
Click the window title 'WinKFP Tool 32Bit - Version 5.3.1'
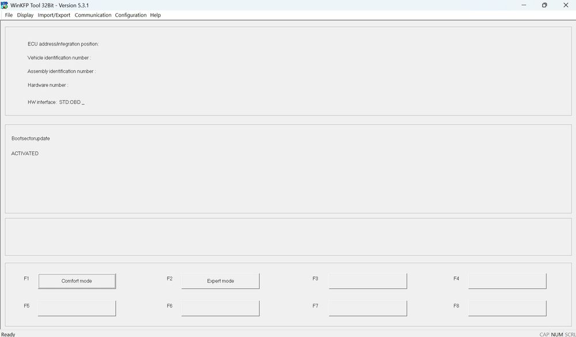coord(50,5)
